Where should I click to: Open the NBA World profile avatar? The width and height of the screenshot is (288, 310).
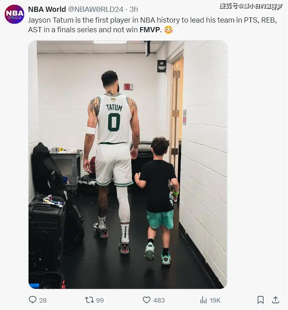(x=14, y=14)
